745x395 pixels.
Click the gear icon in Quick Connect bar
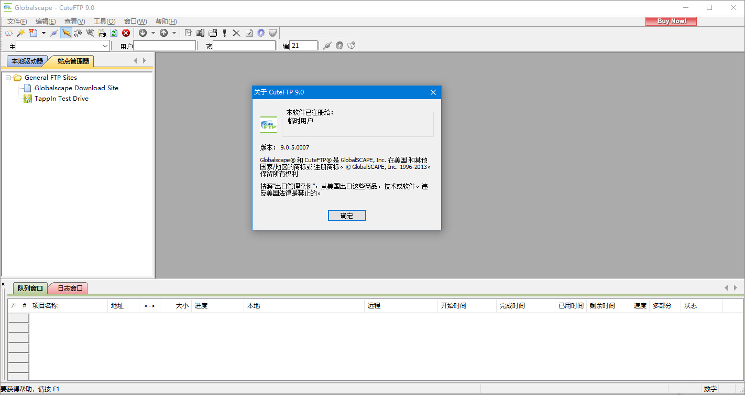click(x=339, y=46)
